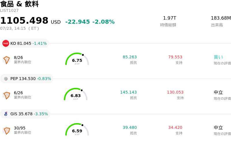Click the General Mills logo icon
Viewport: 231px width, 141px height.
[x=6, y=114]
